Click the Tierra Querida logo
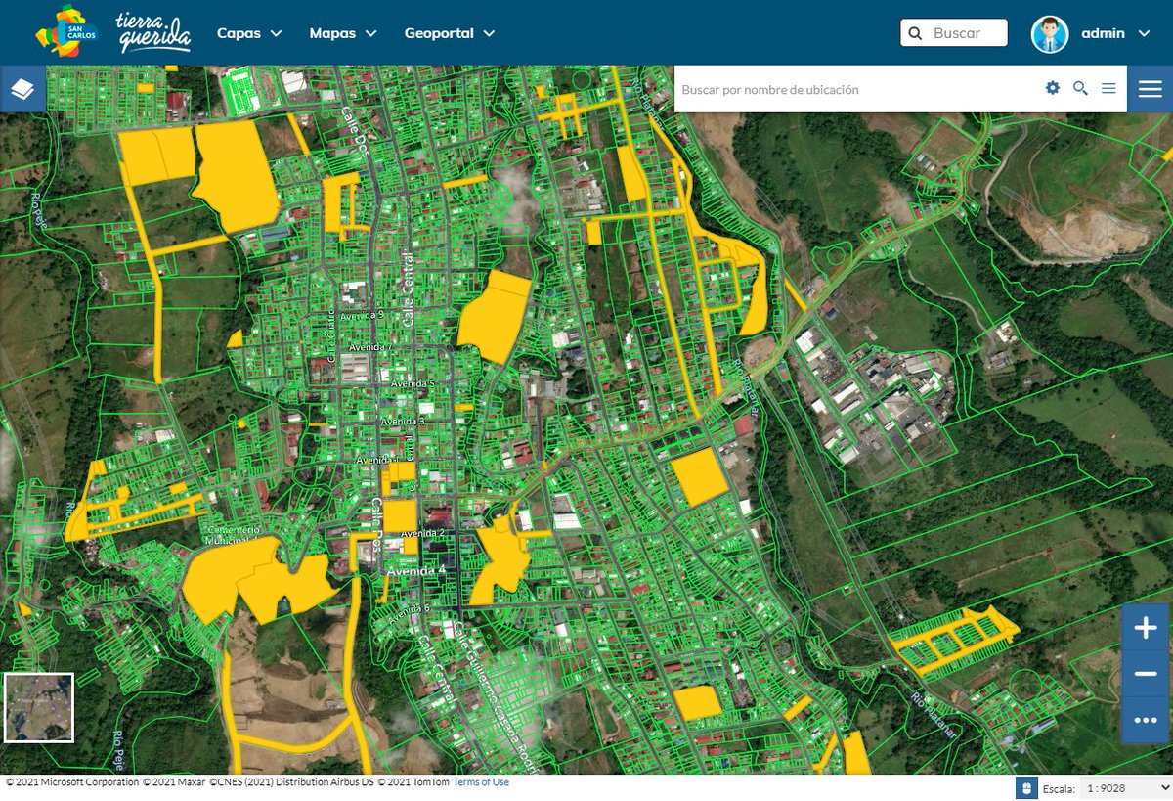This screenshot has height=801, width=1173. (x=152, y=32)
